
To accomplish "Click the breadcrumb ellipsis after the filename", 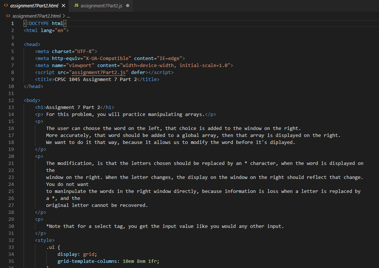I will pos(68,16).
